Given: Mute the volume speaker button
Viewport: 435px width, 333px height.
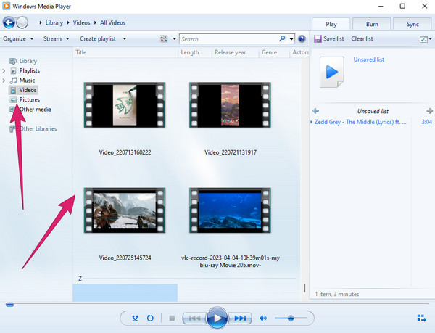Looking at the screenshot, I should tap(263, 318).
